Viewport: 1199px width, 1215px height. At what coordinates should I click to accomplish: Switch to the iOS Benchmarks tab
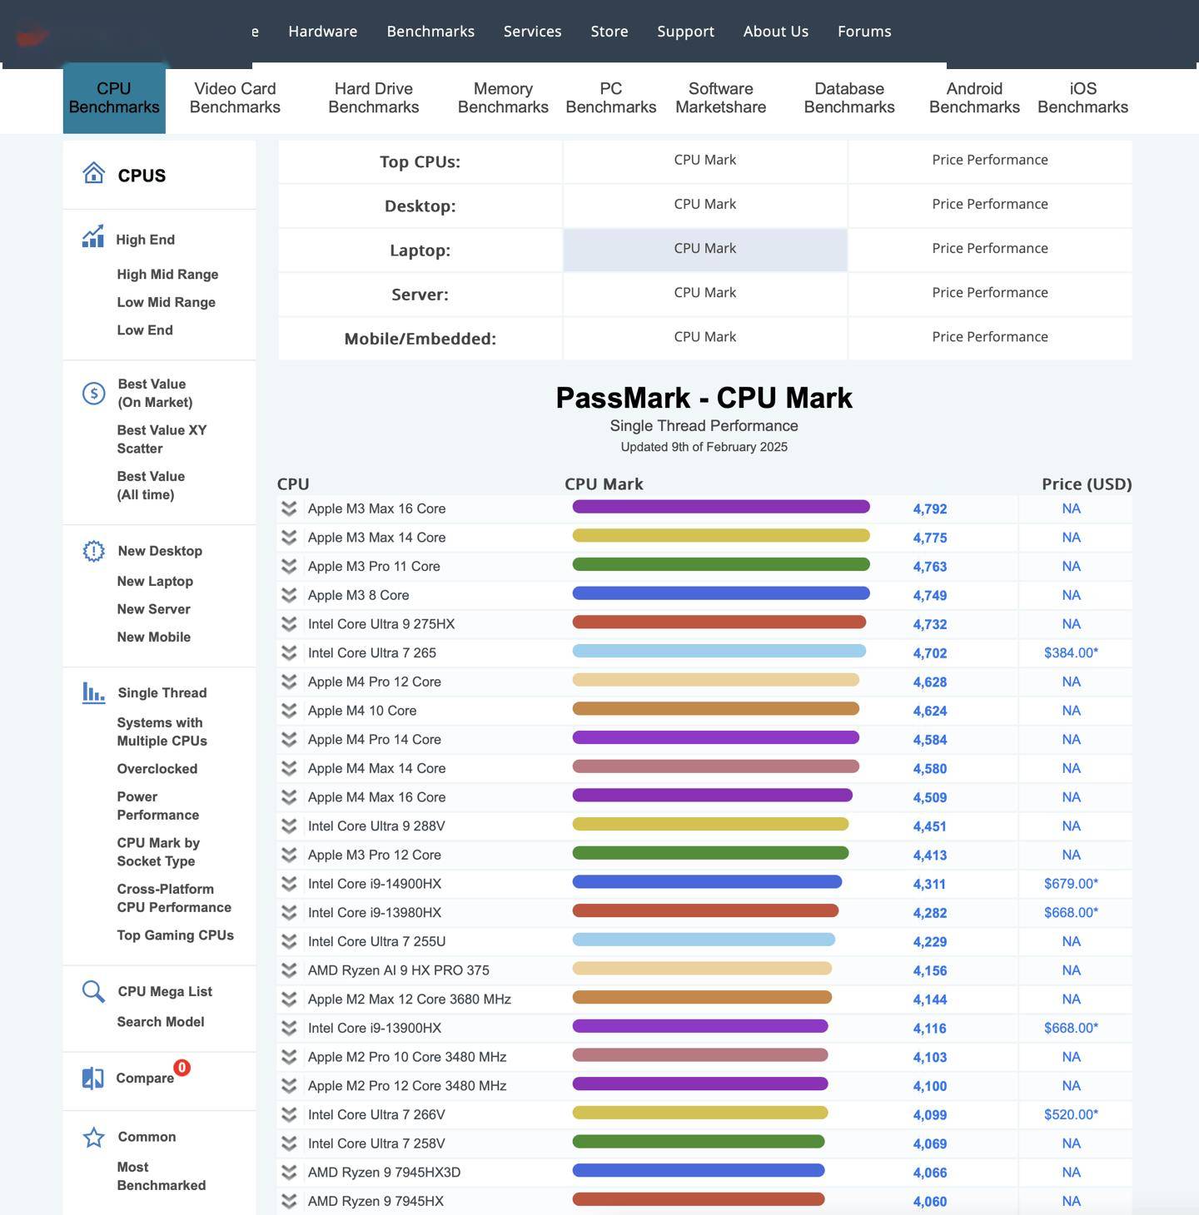coord(1082,98)
